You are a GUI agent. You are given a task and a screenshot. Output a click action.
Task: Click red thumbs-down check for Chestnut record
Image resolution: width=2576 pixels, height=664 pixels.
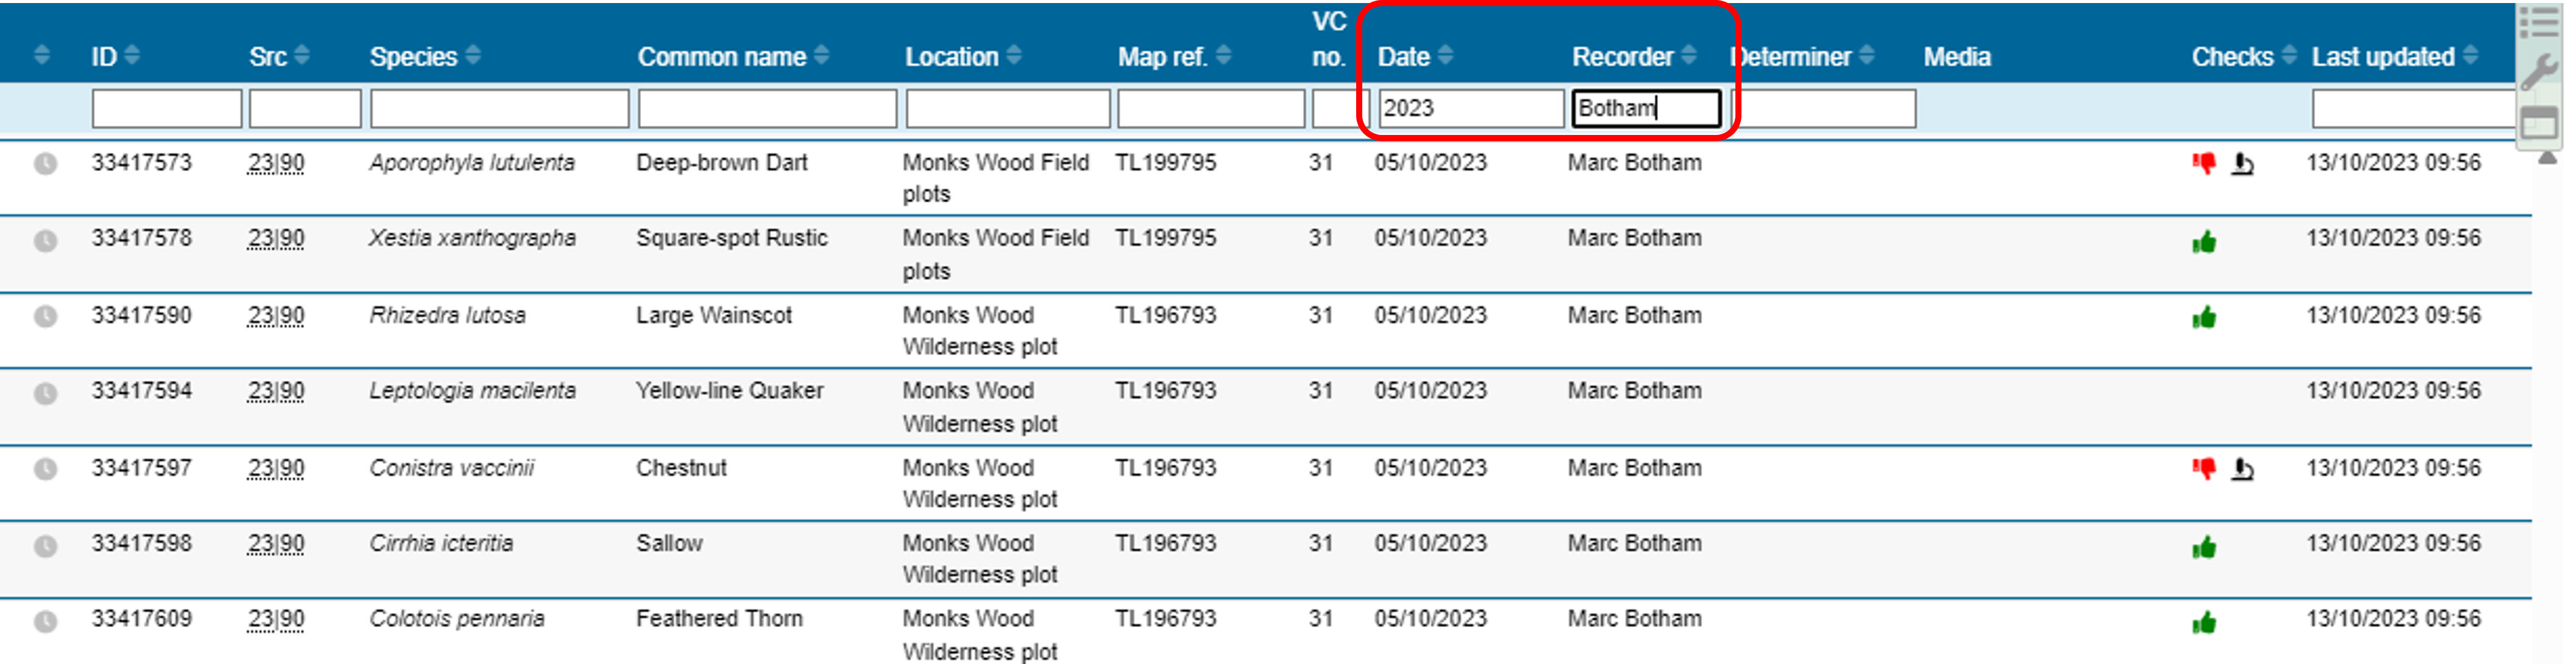point(2203,469)
